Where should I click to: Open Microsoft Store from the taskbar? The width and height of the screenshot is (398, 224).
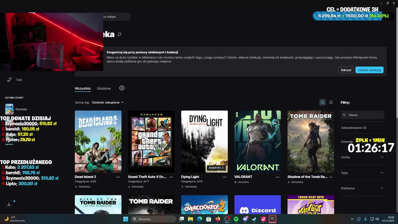(209, 219)
